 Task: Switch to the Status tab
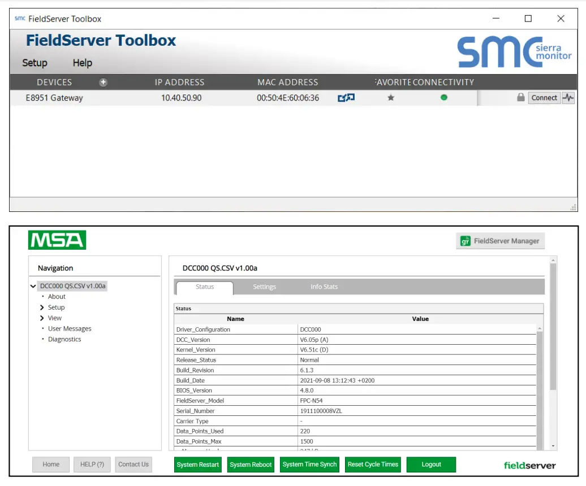[205, 287]
